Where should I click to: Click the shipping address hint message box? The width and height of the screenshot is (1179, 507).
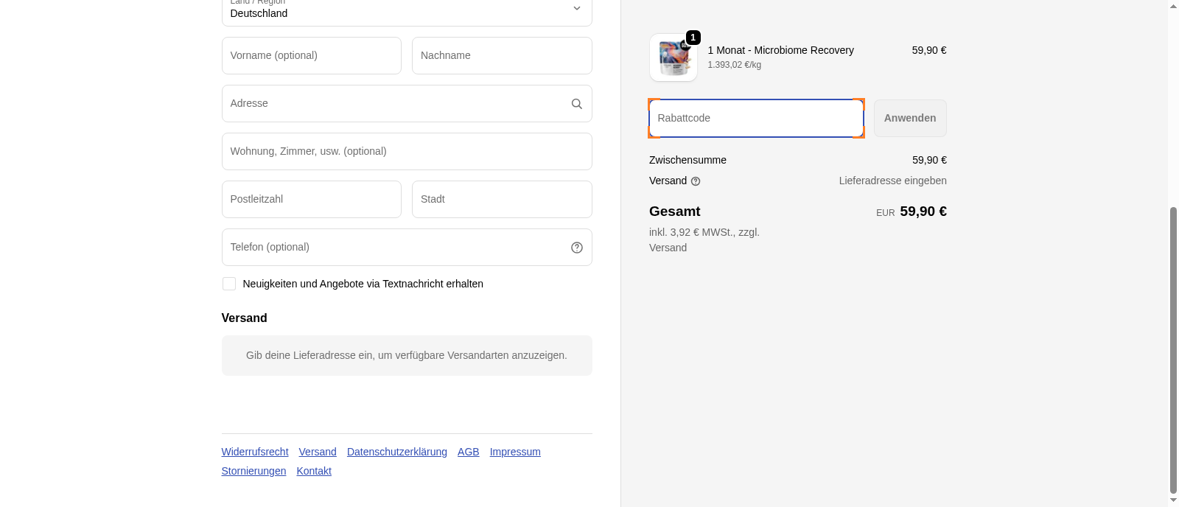(x=407, y=355)
